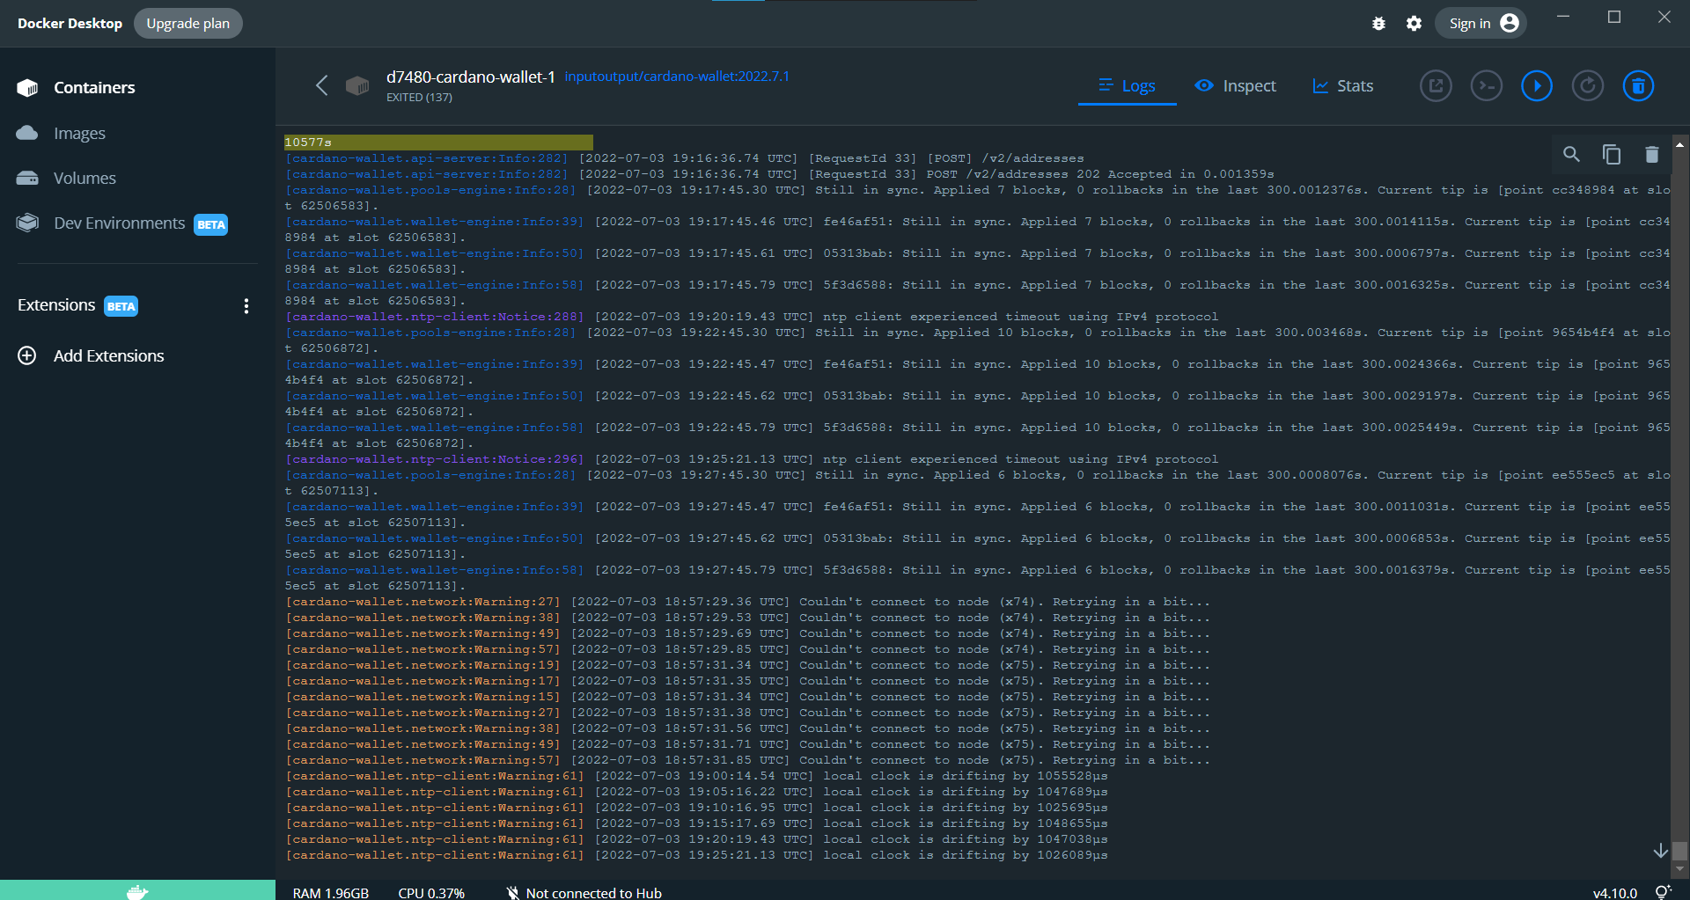Click the CPU 0.37% status entry
Image resolution: width=1690 pixels, height=900 pixels.
pos(431,893)
